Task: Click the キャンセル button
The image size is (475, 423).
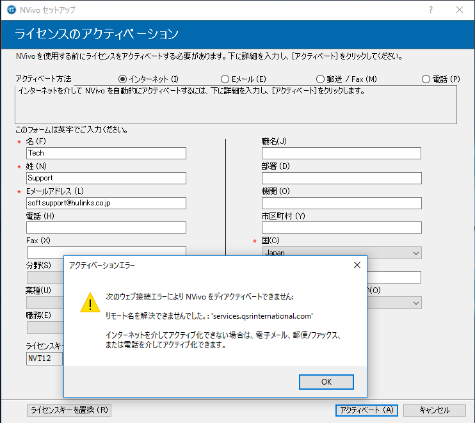Action: 435,410
